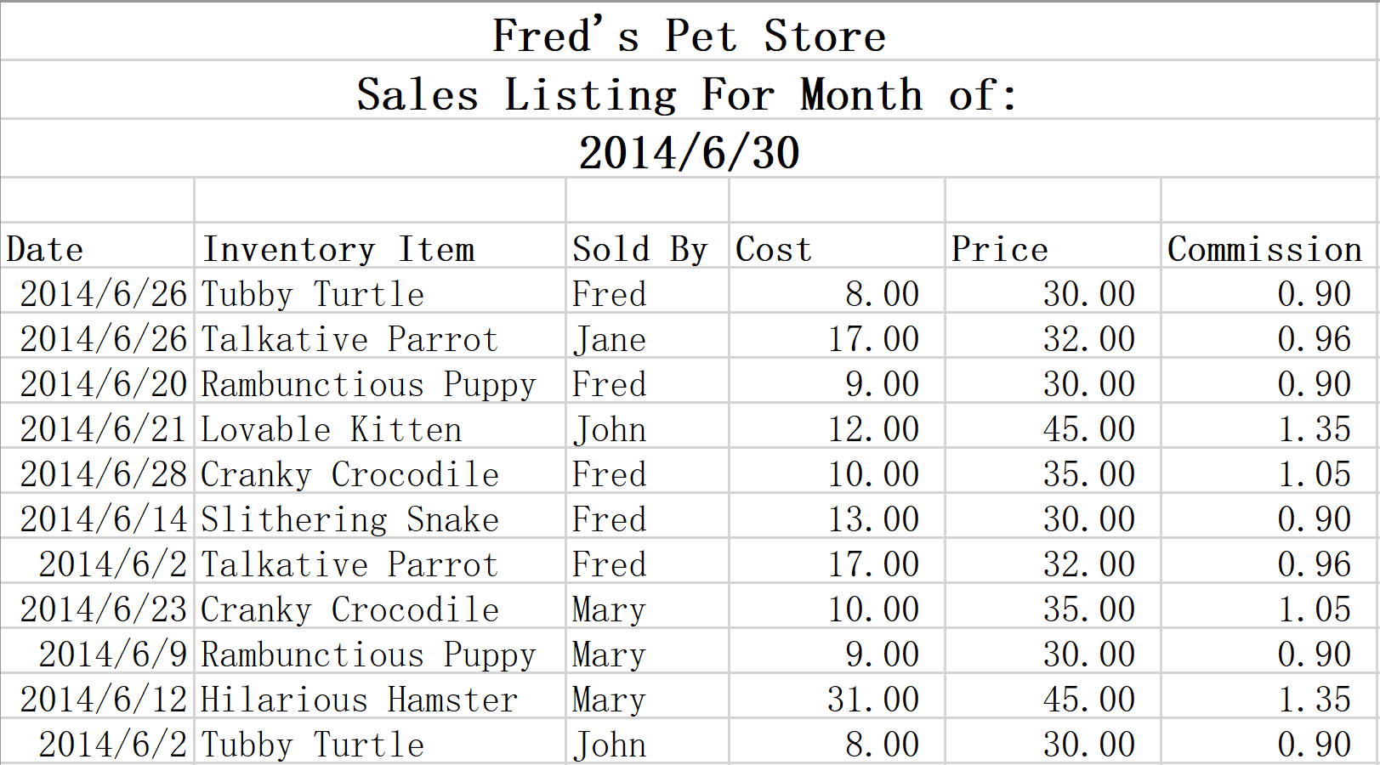Image resolution: width=1380 pixels, height=765 pixels.
Task: Select the cost value 12.00
Action: point(837,426)
